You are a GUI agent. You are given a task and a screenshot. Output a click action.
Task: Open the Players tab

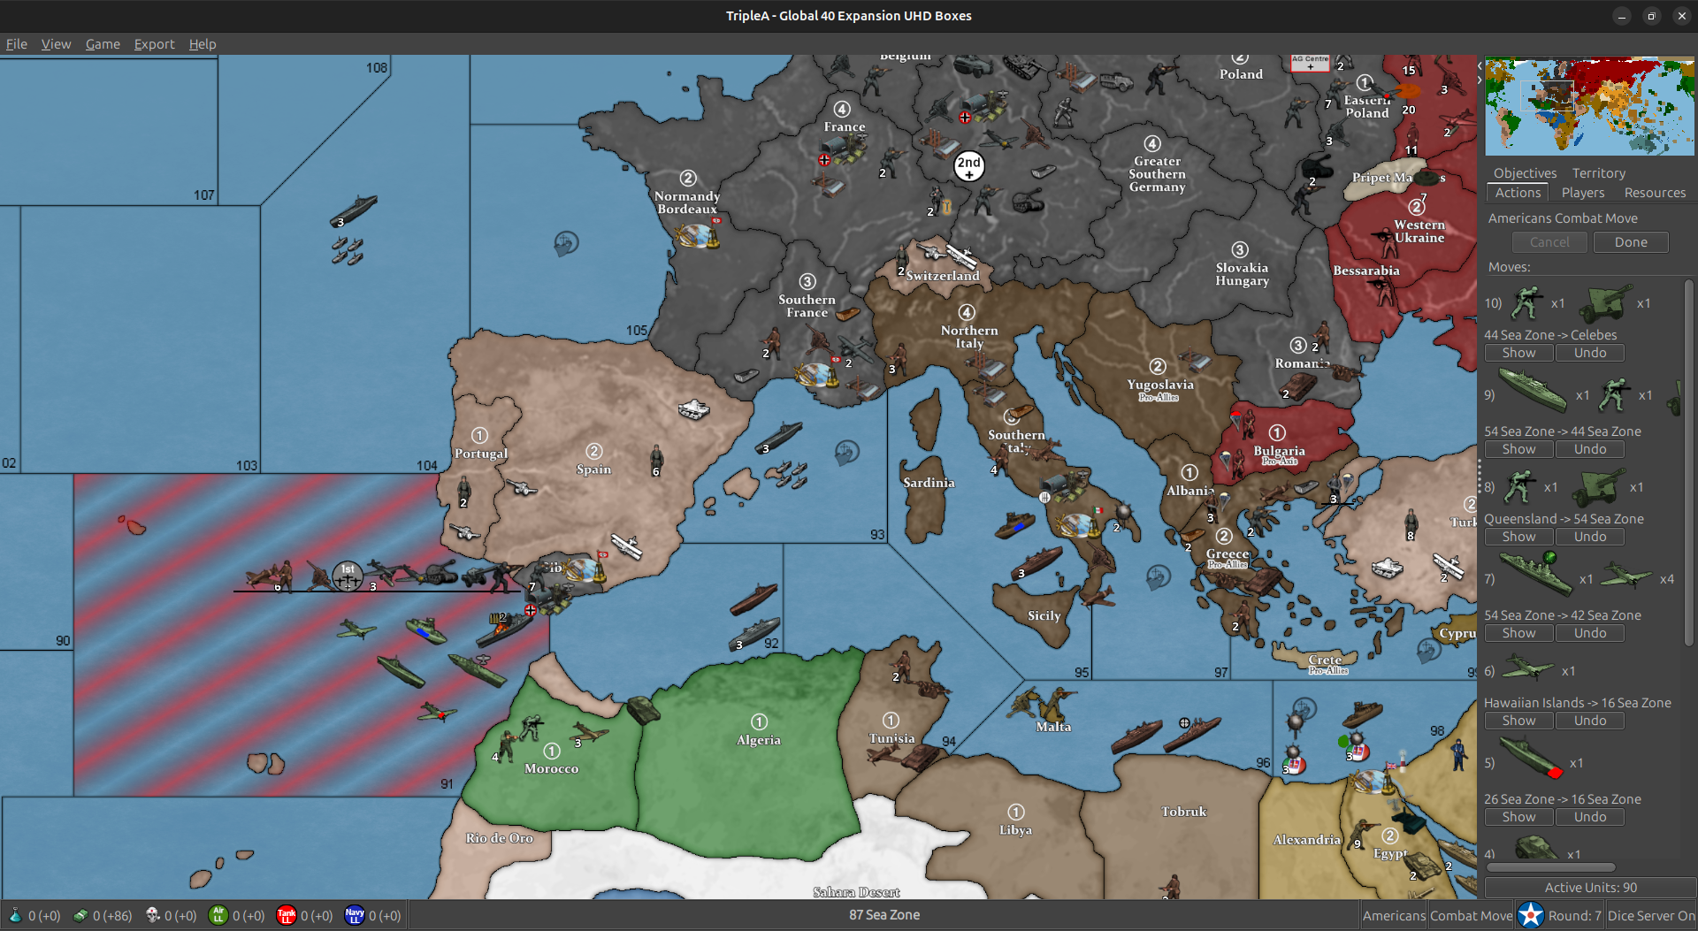1583,193
